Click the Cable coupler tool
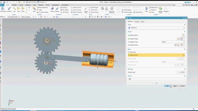The width and height of the screenshot is (198, 111). [40, 10]
